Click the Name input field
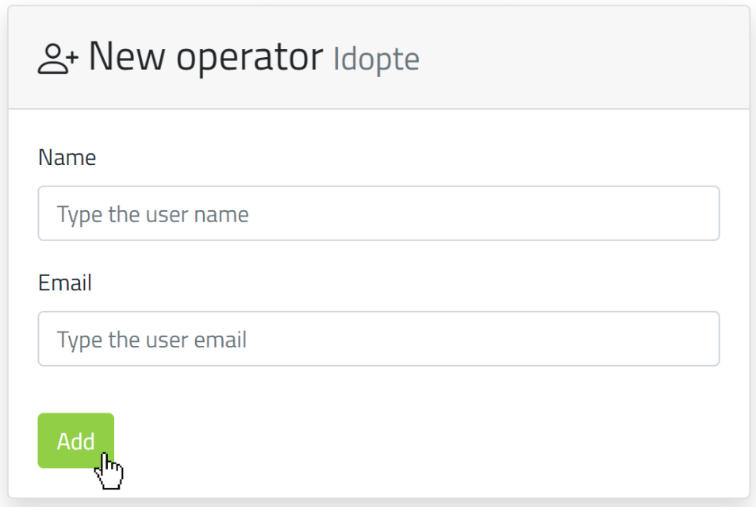The image size is (756, 507). 378,213
